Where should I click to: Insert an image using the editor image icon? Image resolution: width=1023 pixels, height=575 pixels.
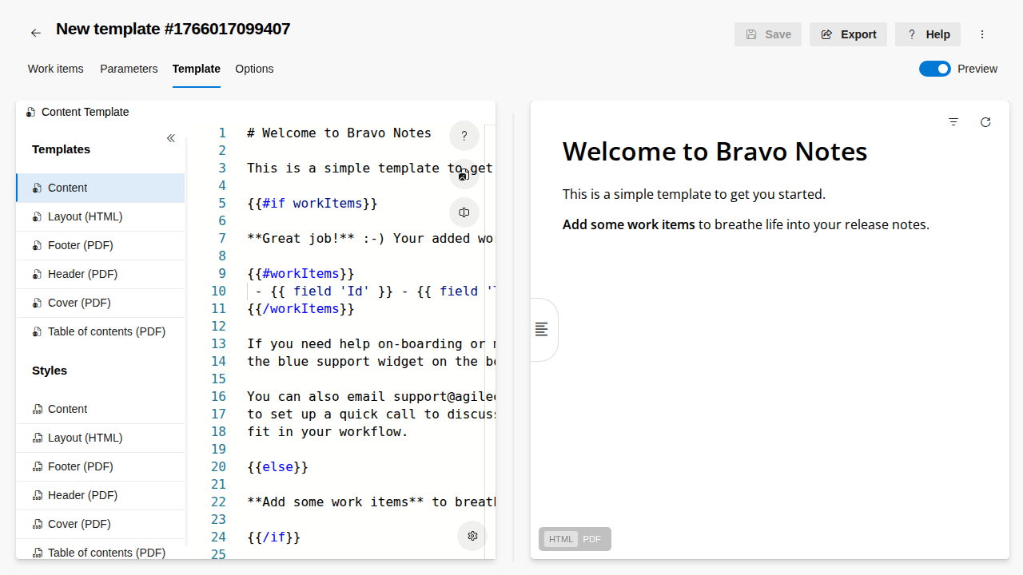click(x=464, y=174)
